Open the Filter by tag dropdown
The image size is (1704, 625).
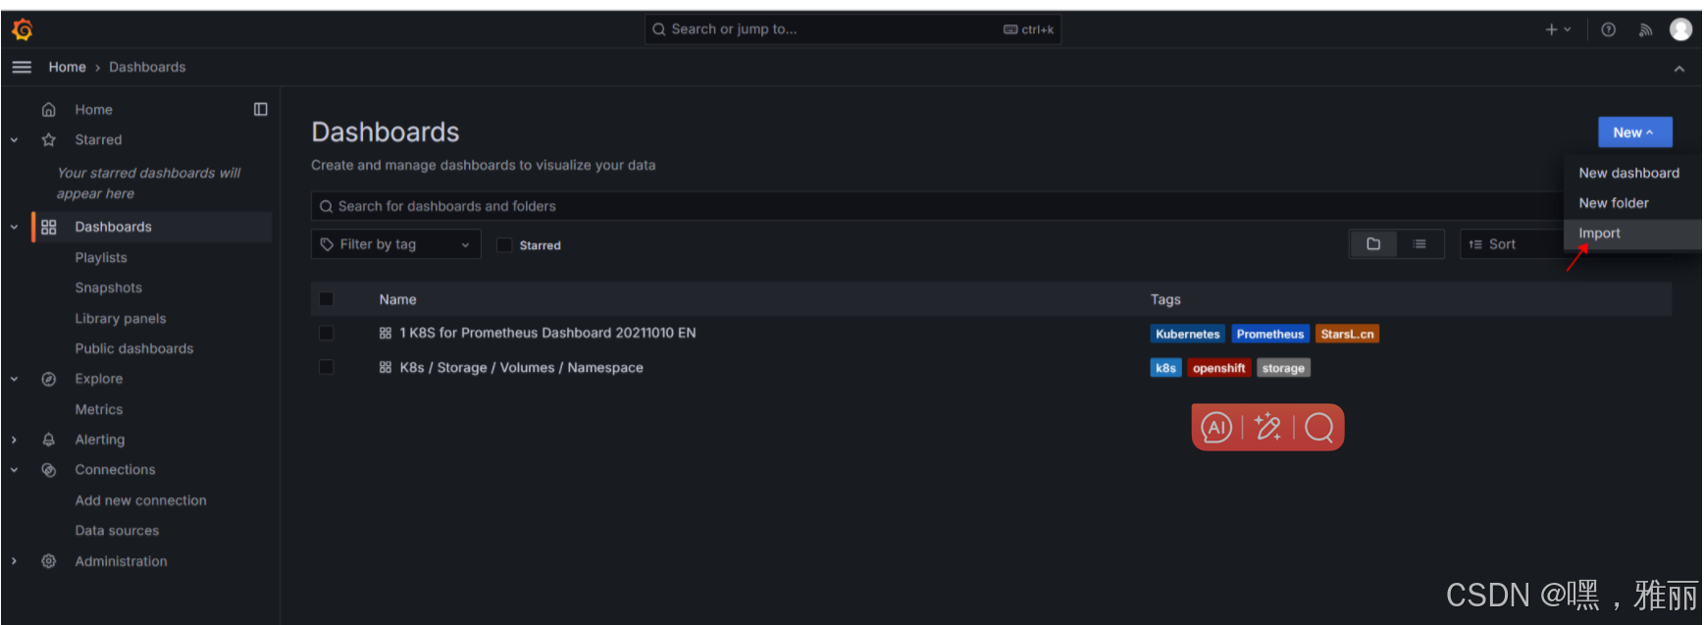click(x=396, y=244)
